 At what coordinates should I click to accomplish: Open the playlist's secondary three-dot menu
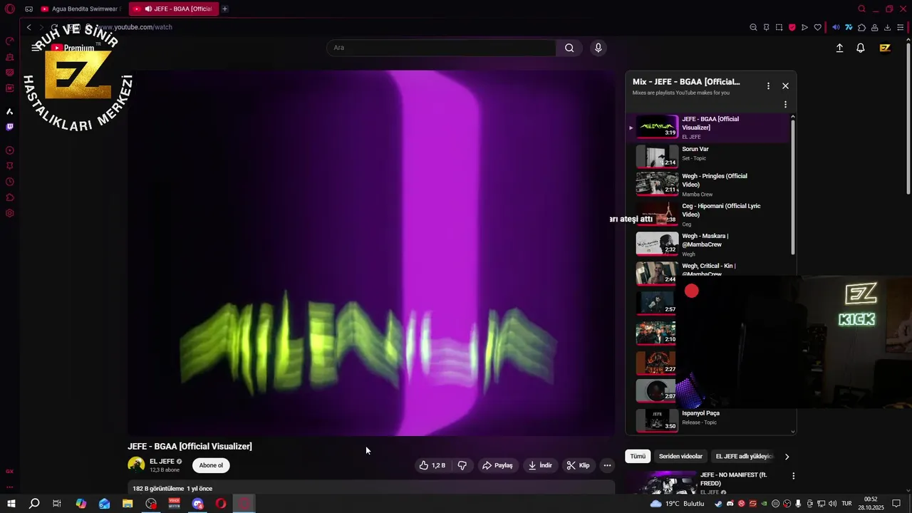click(785, 104)
